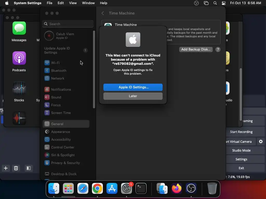This screenshot has height=199, width=266.
Task: Select the General sidebar icon
Action: tap(47, 124)
